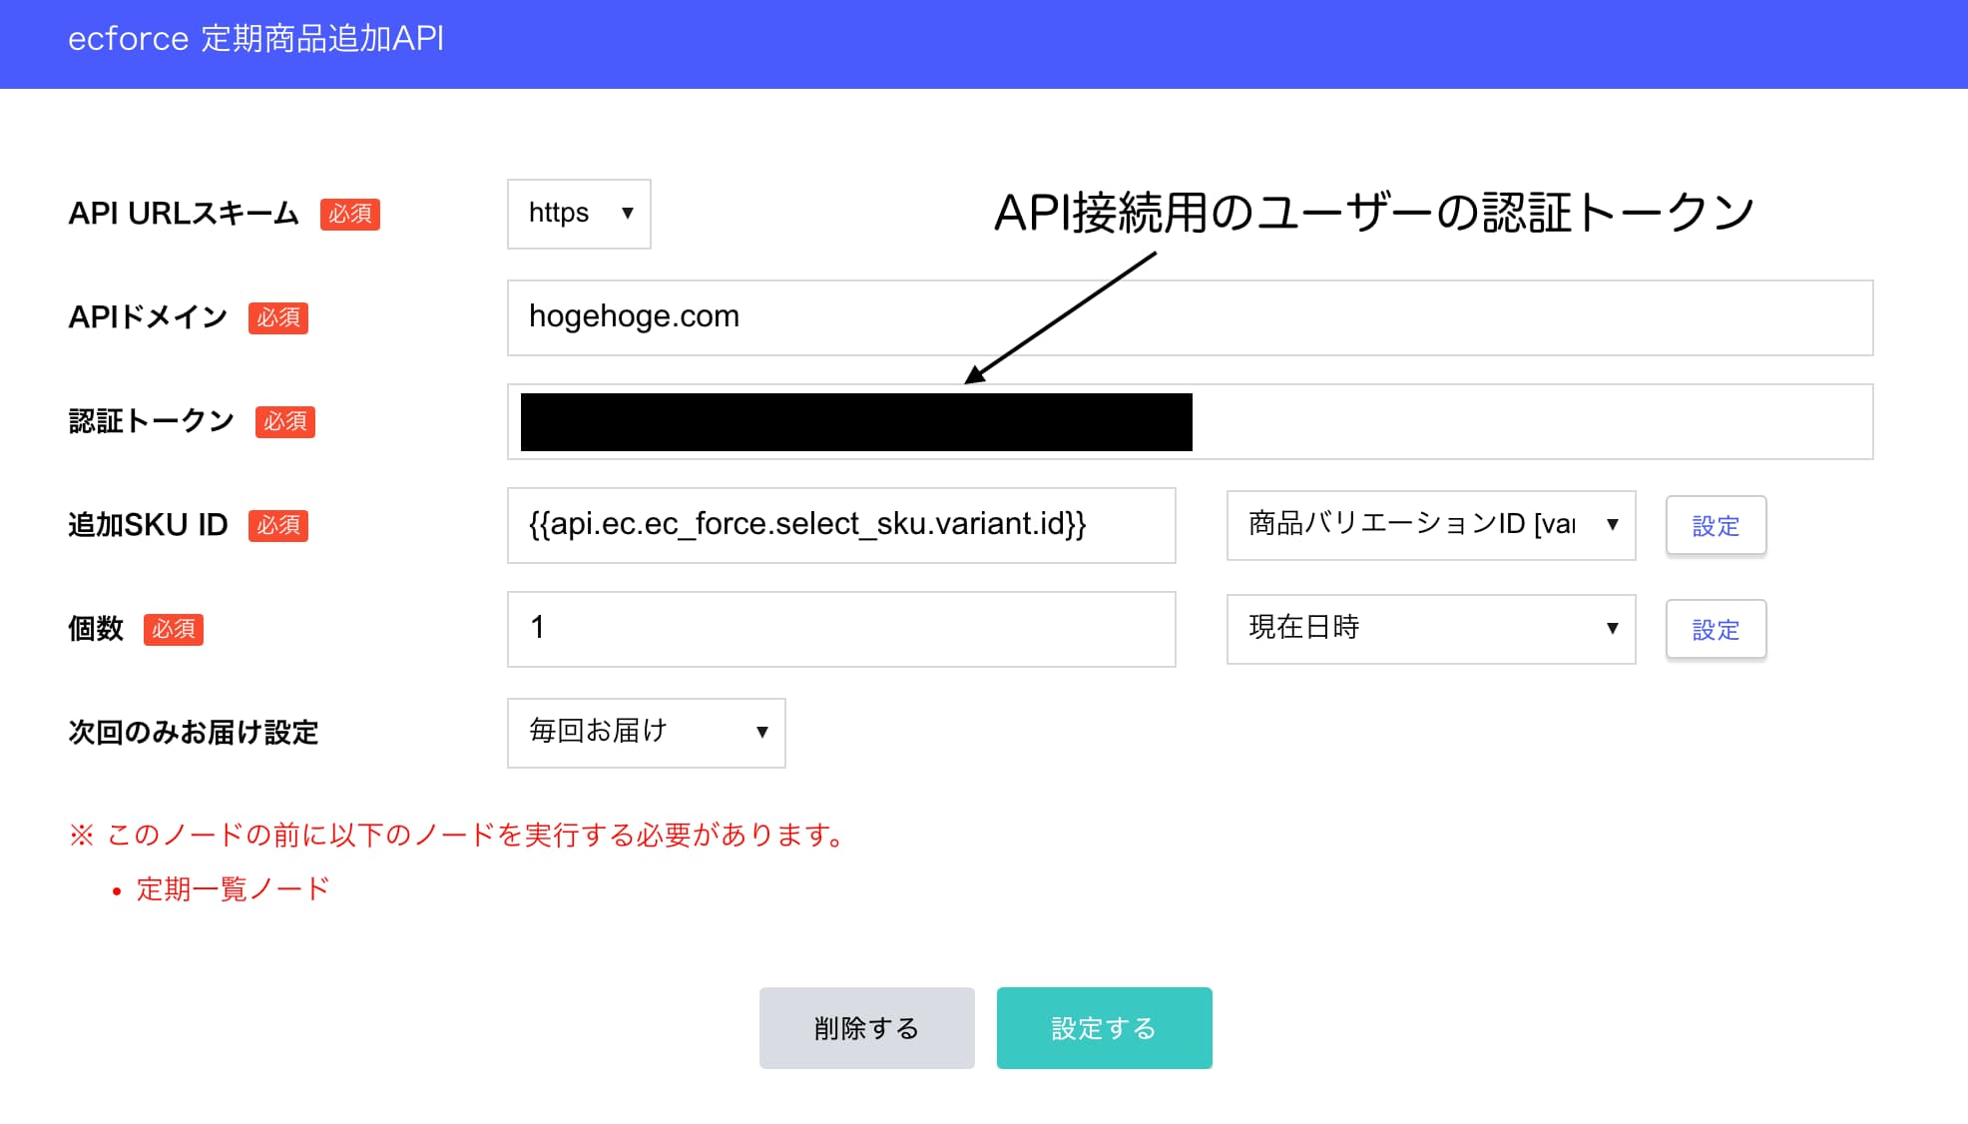1968x1124 pixels.
Task: Change the 次回のみお届け設定 dropdown from 毎回お届け
Action: 646,733
